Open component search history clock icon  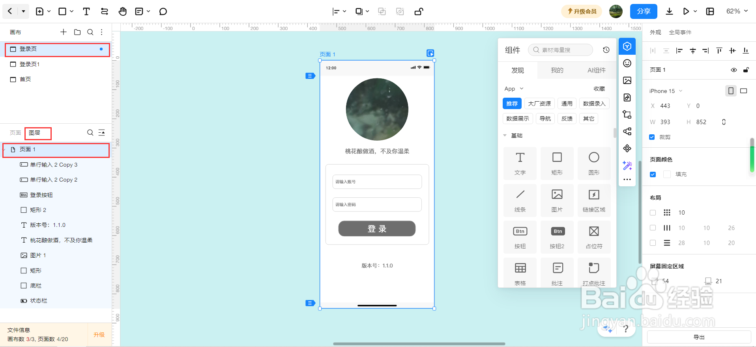click(606, 50)
